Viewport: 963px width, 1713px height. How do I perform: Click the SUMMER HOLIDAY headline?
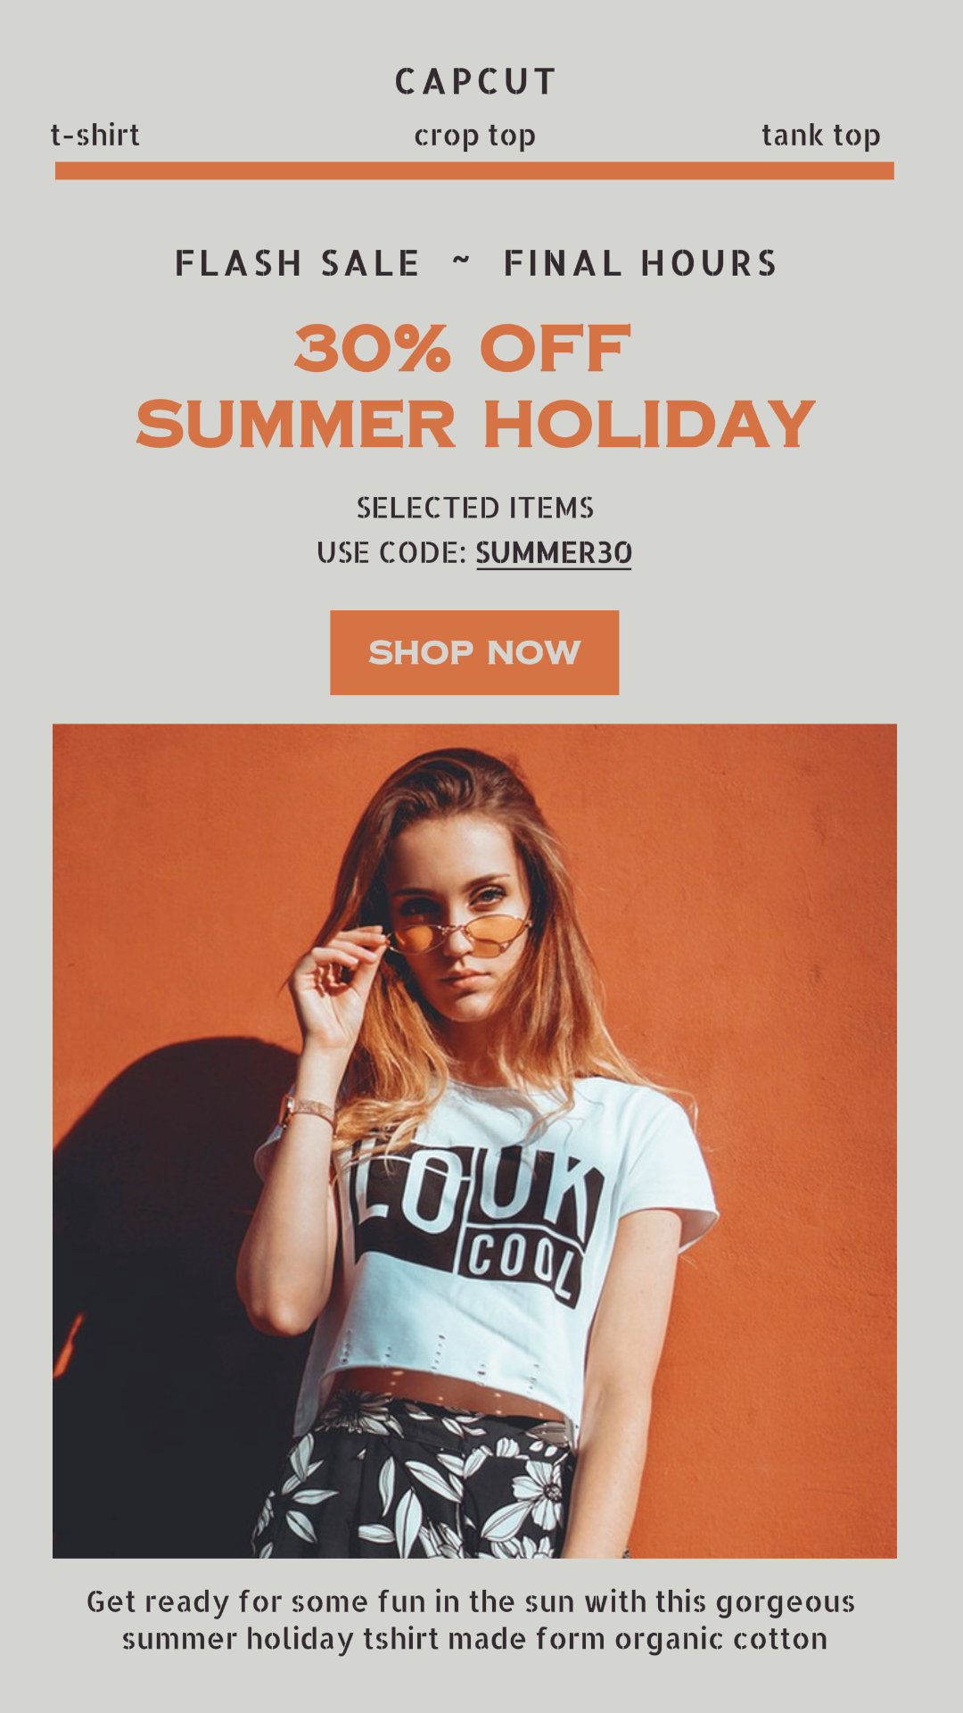pos(475,424)
